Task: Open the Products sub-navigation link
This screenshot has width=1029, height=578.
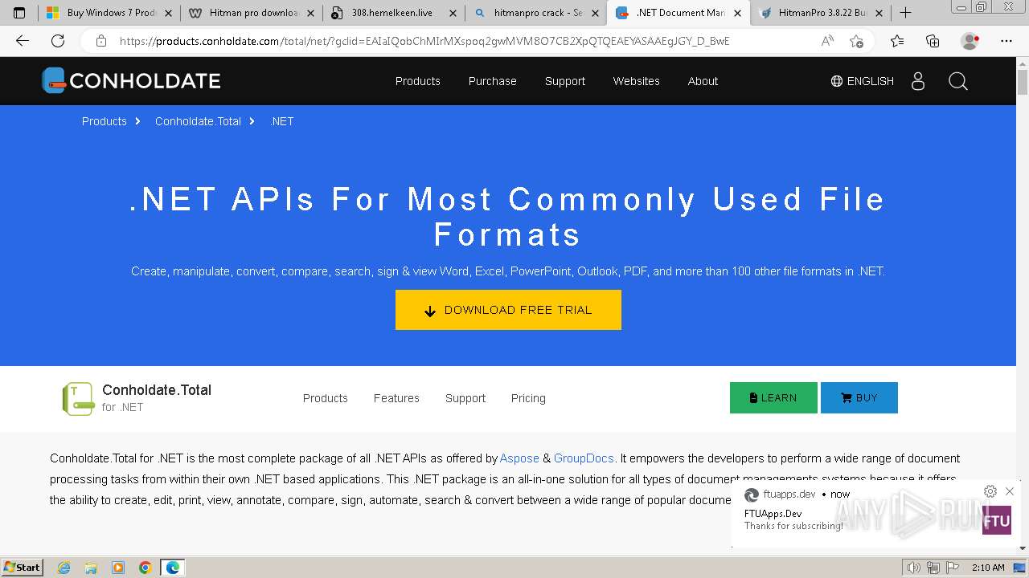Action: [326, 398]
